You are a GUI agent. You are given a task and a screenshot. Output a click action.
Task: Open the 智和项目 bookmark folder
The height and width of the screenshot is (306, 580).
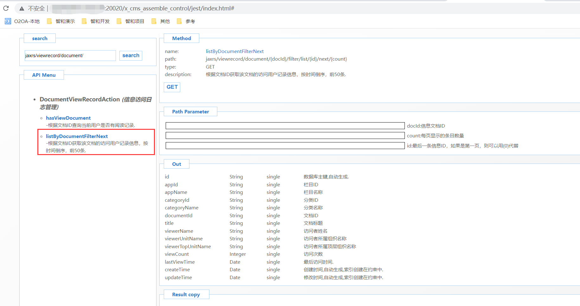click(x=131, y=21)
